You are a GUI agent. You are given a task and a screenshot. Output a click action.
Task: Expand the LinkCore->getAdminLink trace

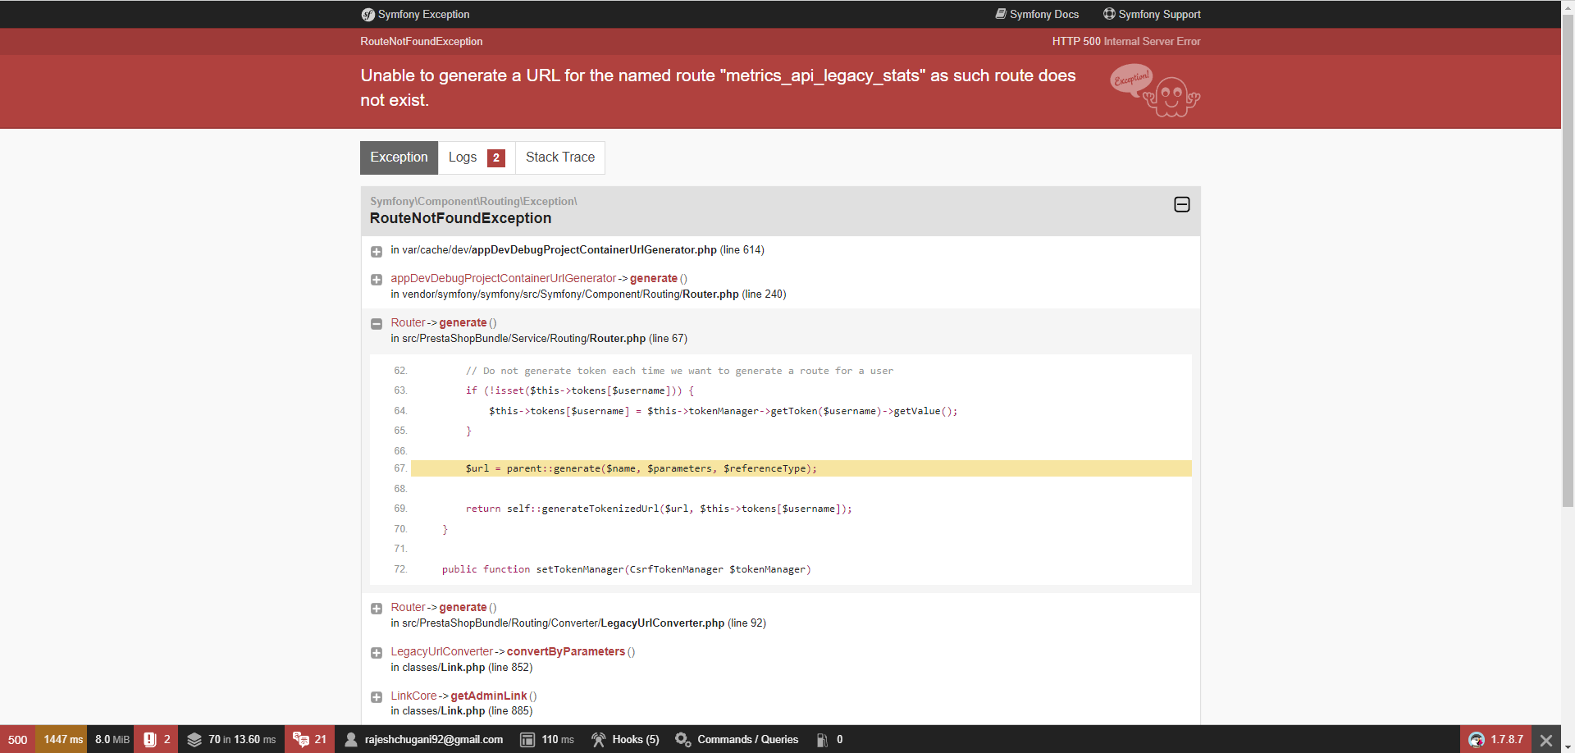click(377, 697)
